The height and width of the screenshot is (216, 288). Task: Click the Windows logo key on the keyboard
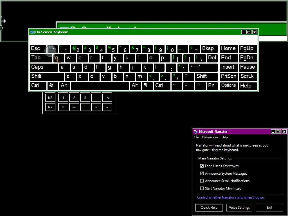pyautogui.click(x=53, y=85)
